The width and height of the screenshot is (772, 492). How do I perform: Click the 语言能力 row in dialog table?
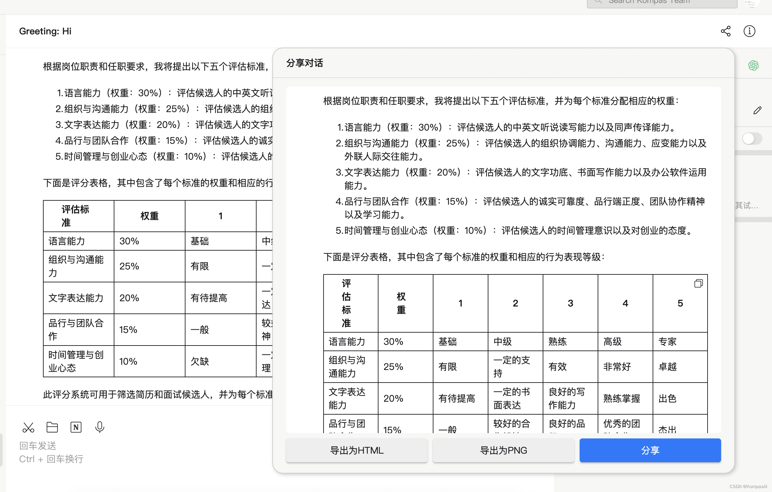coord(347,342)
